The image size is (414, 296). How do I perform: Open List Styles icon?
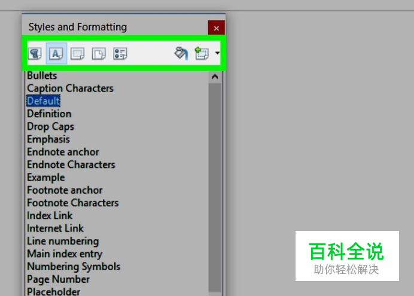click(120, 54)
